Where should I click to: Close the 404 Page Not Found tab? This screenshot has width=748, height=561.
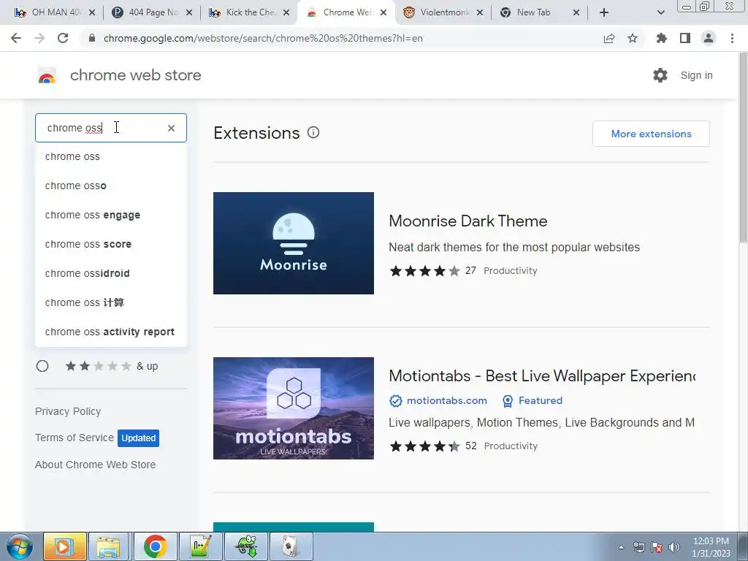click(x=189, y=12)
